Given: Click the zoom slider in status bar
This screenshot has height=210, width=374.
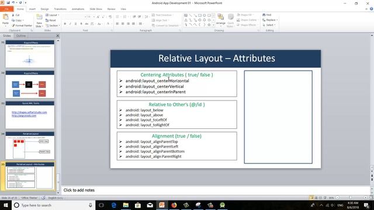Looking at the screenshot, I should pyautogui.click(x=350, y=198).
